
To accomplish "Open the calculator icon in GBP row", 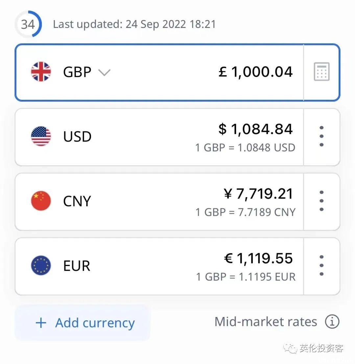I will pos(321,72).
